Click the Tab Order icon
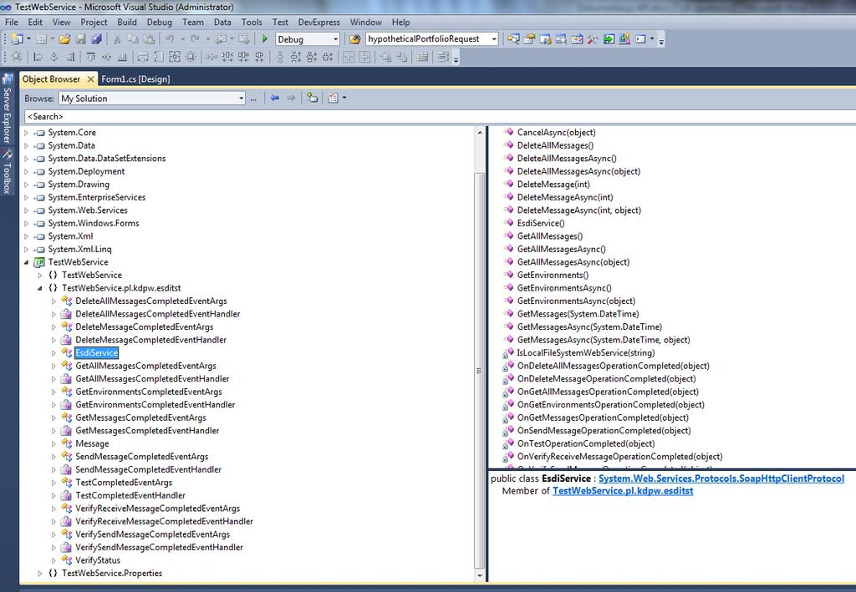This screenshot has height=592, width=856. 443,57
